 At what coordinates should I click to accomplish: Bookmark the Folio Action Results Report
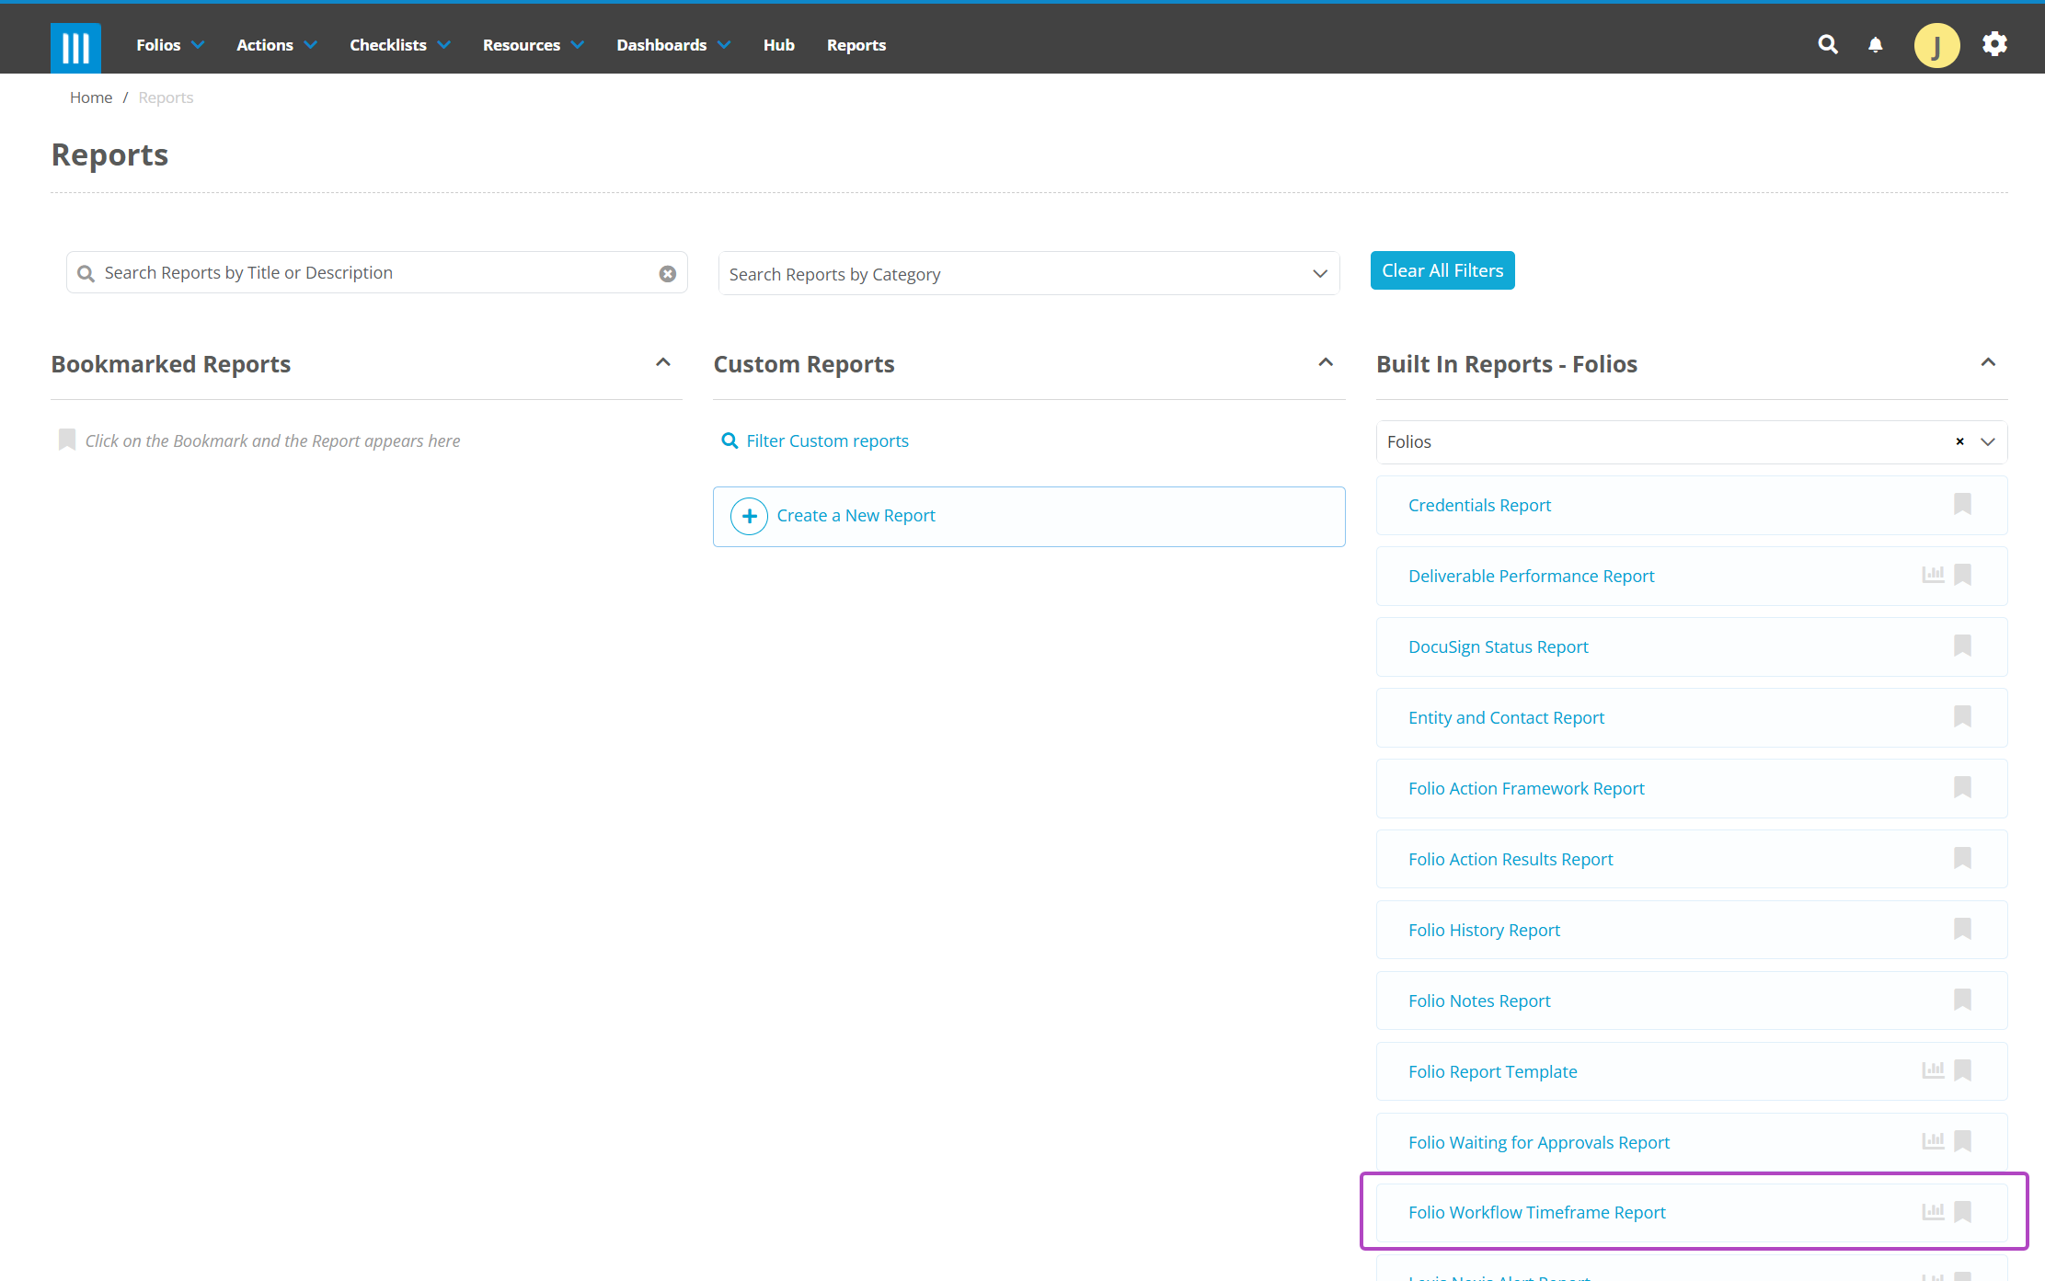1962,858
